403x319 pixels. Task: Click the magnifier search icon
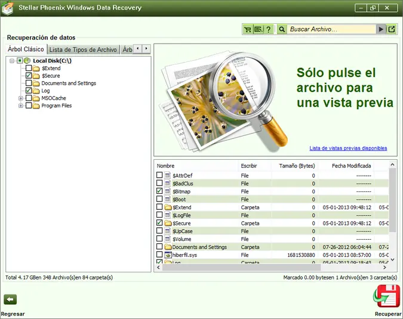[282, 29]
